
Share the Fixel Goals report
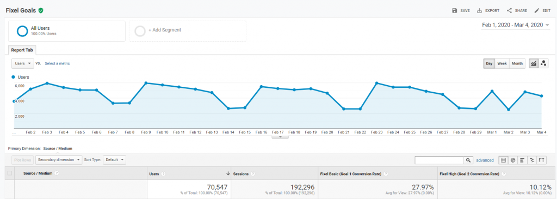[517, 11]
